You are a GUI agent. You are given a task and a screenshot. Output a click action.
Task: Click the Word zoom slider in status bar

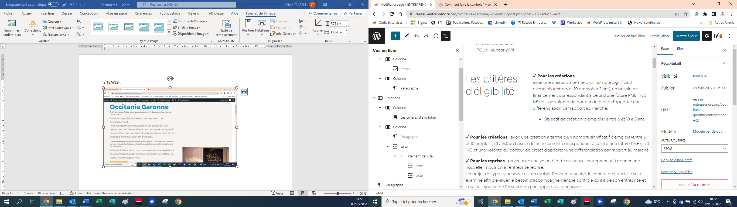point(337,194)
